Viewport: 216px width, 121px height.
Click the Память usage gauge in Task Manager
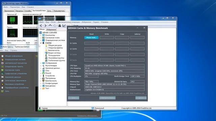pyautogui.click(x=12, y=33)
